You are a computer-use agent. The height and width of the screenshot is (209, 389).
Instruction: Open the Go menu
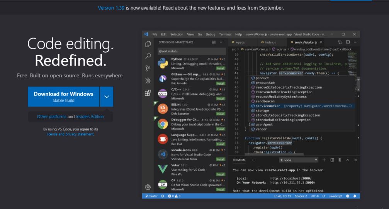[200, 34]
